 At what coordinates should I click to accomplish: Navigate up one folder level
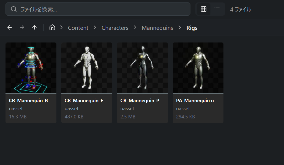(x=34, y=27)
